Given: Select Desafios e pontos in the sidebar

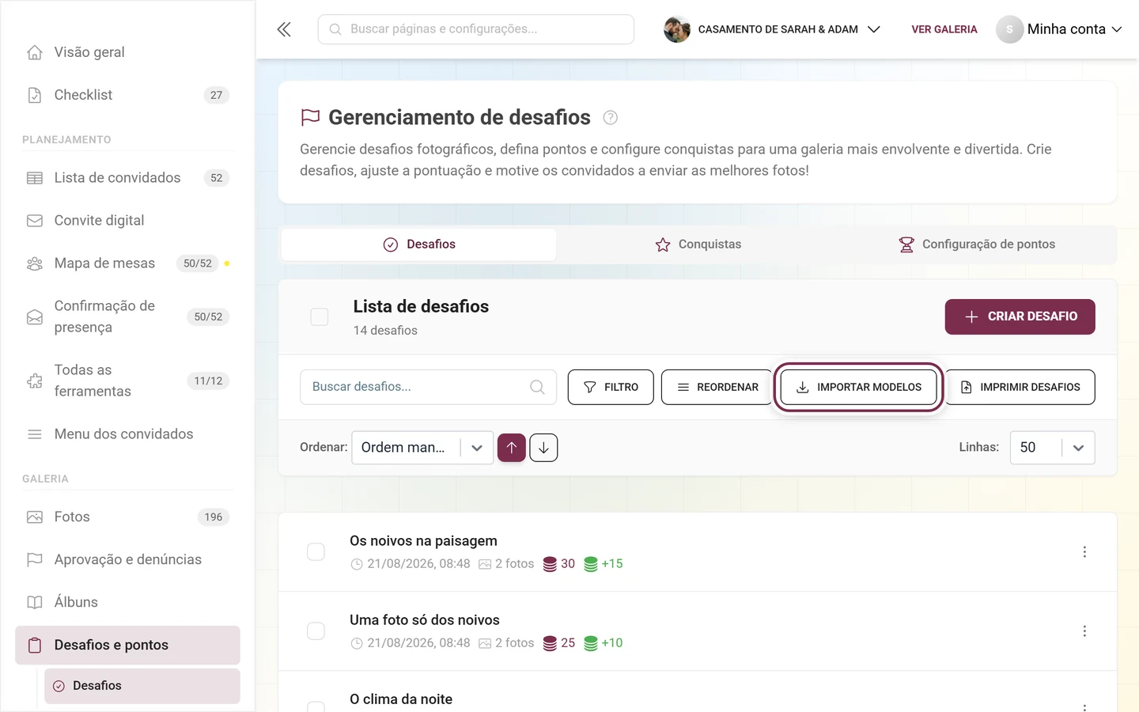Looking at the screenshot, I should [x=127, y=646].
